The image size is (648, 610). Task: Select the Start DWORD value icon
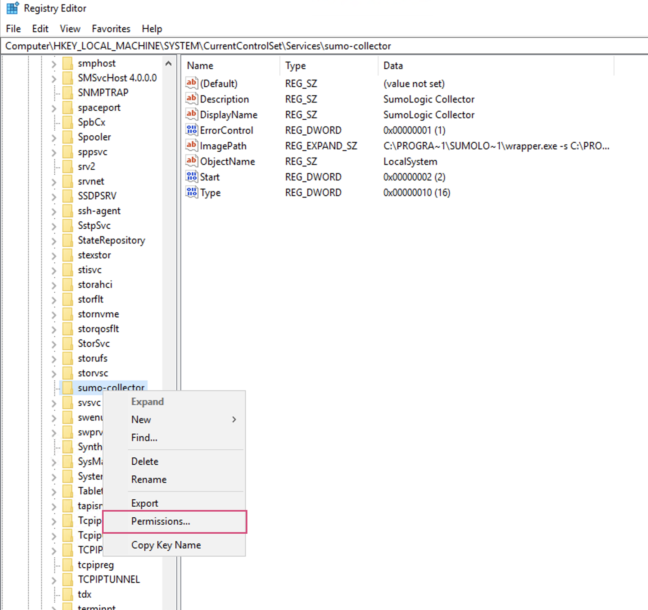pos(191,177)
